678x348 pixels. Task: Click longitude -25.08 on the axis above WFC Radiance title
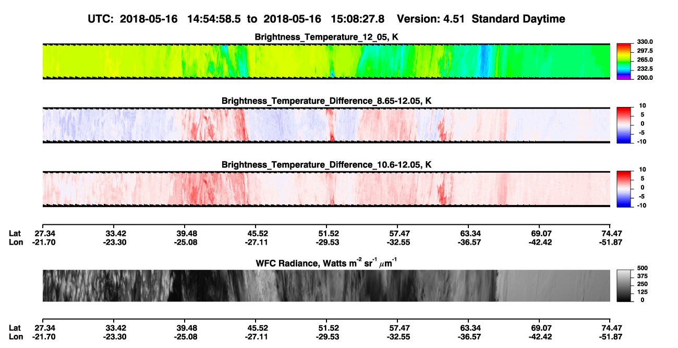pyautogui.click(x=186, y=242)
